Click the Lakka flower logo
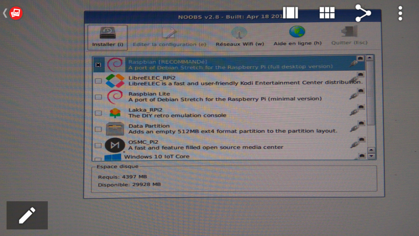 115,113
